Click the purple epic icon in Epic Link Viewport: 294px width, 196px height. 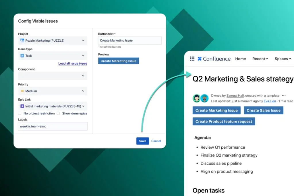click(x=22, y=106)
